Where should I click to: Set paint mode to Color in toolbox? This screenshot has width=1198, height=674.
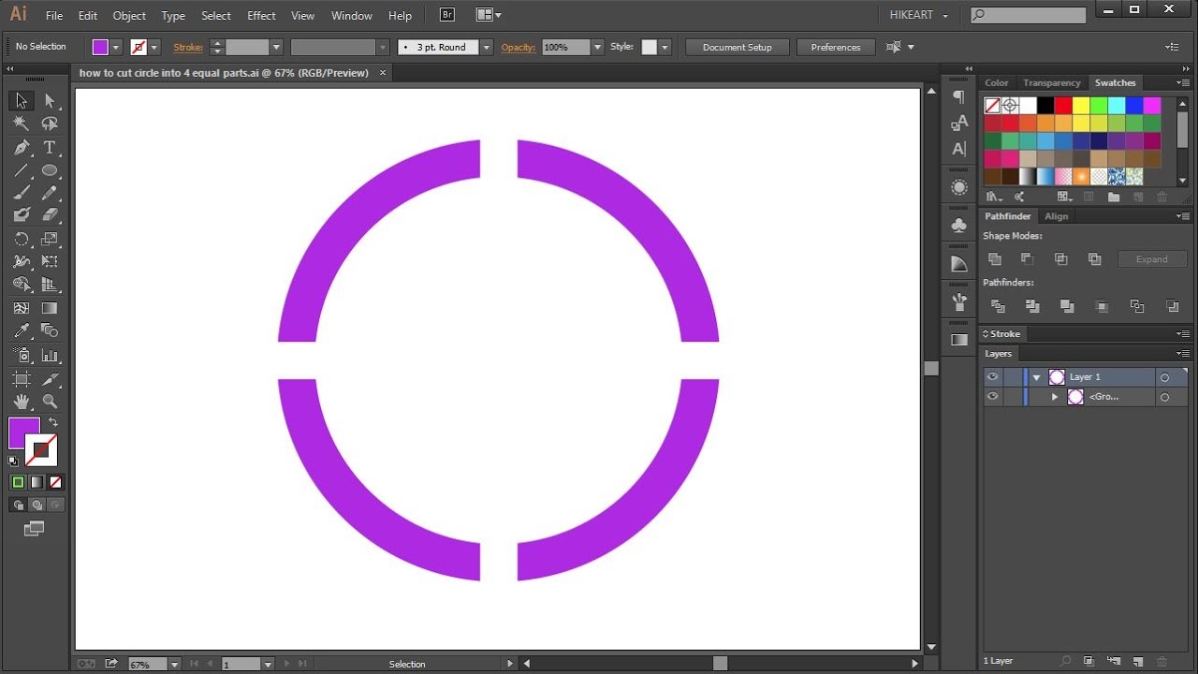[18, 482]
